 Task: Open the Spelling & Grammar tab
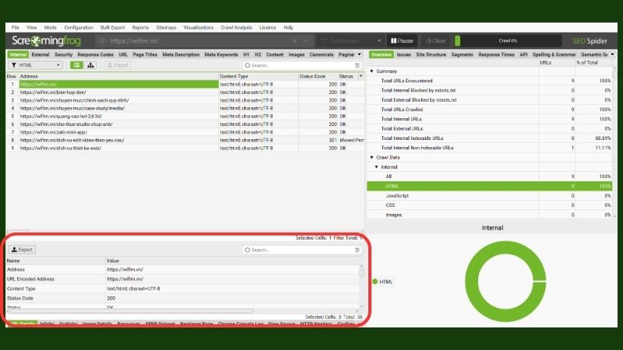[x=554, y=54]
